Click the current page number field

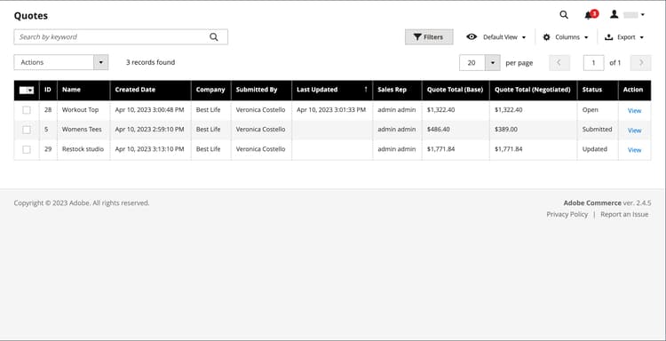[x=593, y=63]
